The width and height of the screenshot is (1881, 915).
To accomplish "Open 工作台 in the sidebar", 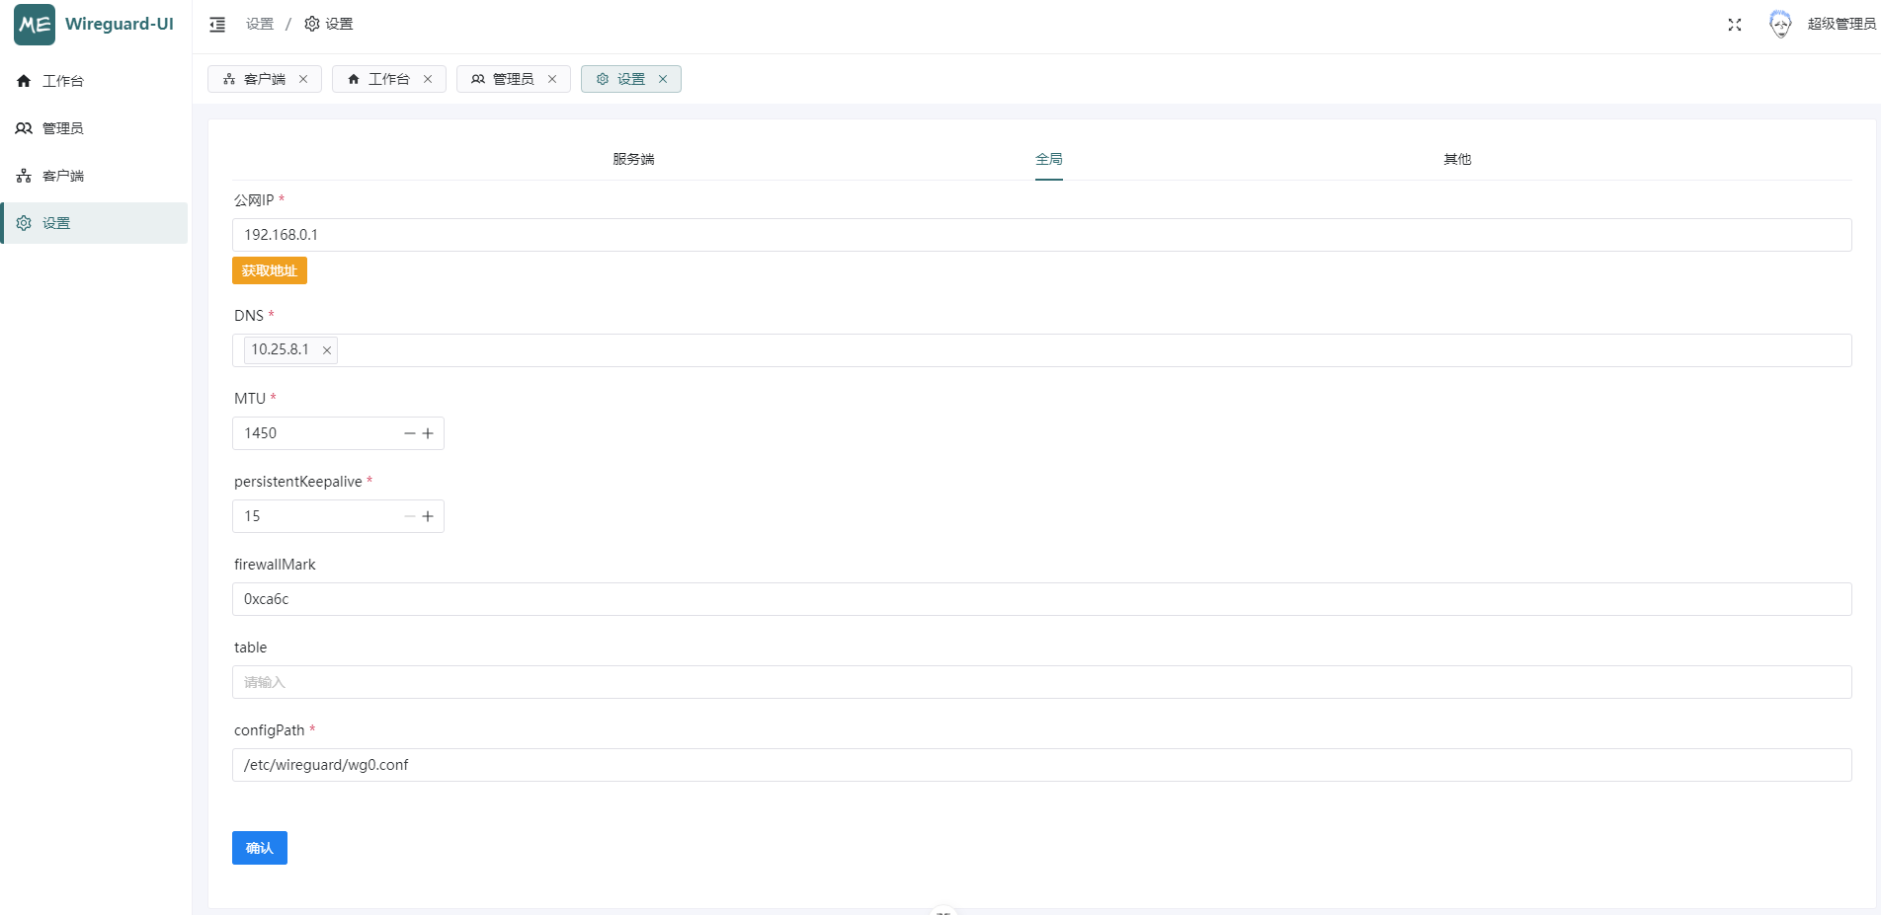I will click(63, 81).
